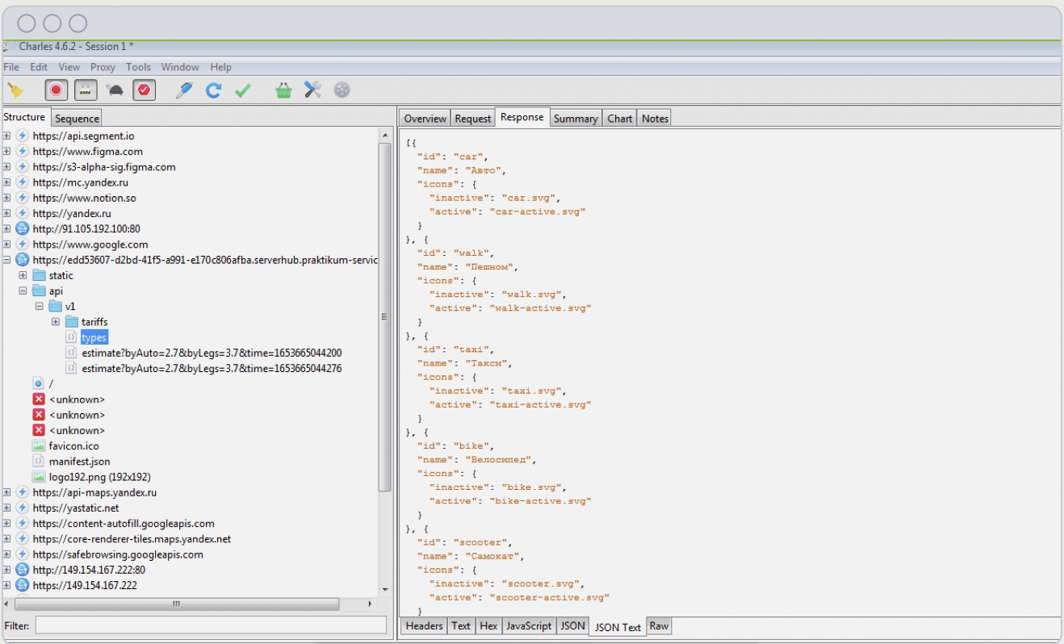The width and height of the screenshot is (1064, 644).
Task: Toggle the Breakpoints toolbar button
Action: point(145,90)
